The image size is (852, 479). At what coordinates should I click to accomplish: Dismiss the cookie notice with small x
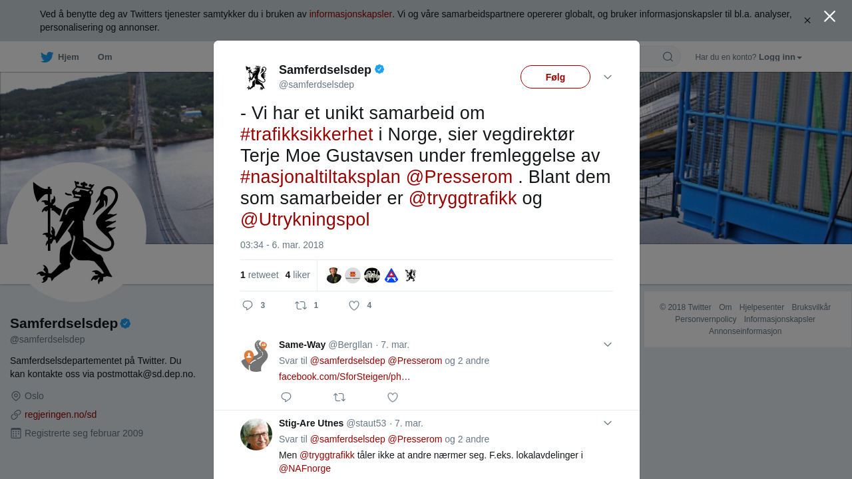(807, 21)
